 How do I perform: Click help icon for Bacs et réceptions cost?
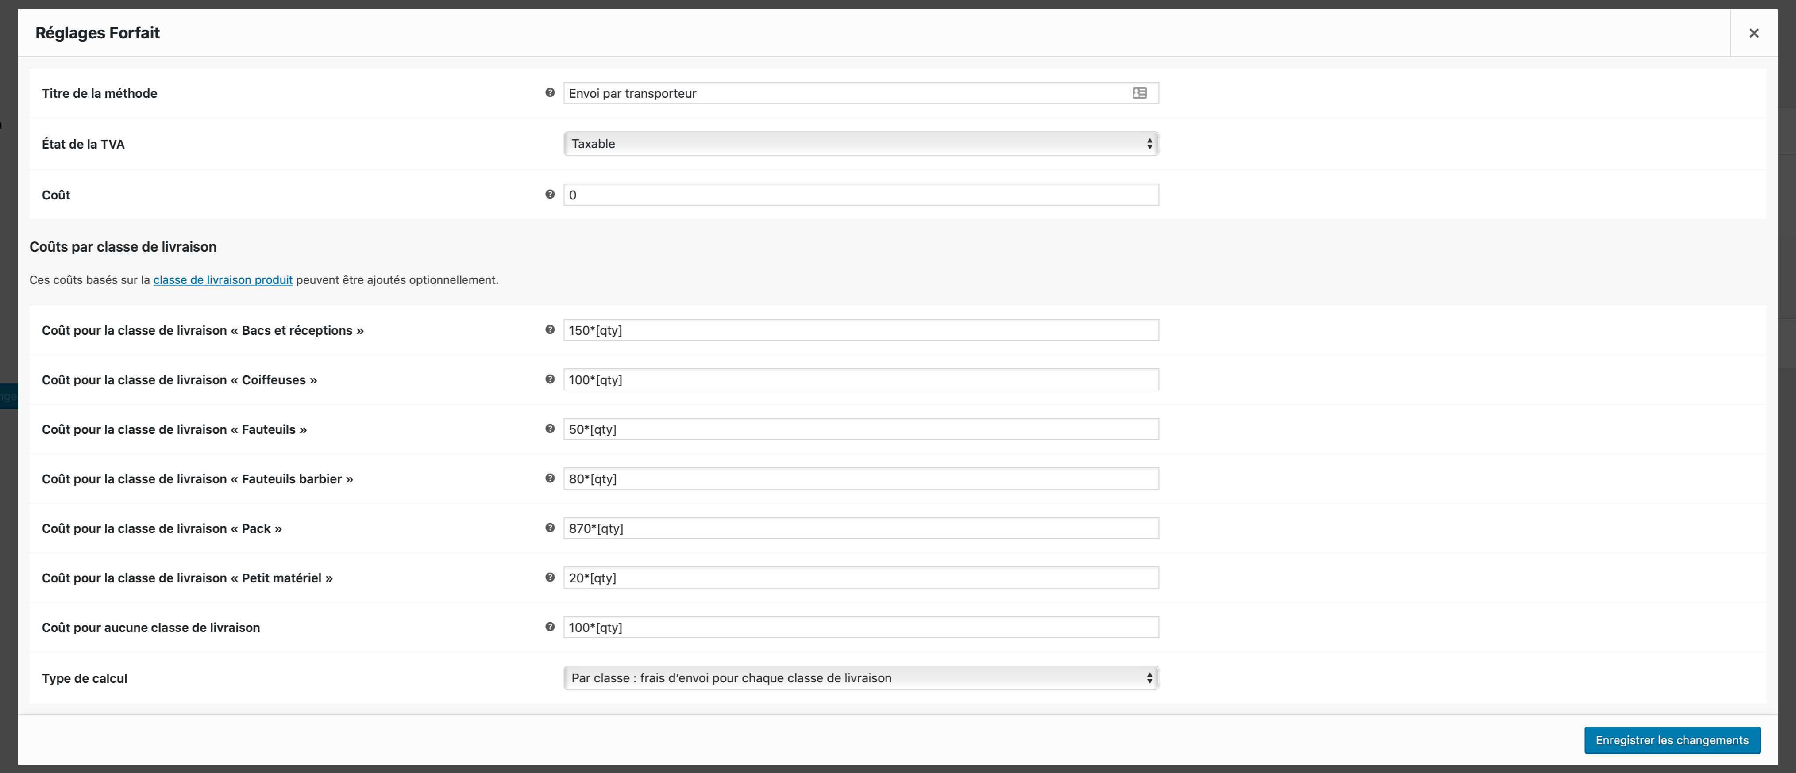[x=549, y=329]
